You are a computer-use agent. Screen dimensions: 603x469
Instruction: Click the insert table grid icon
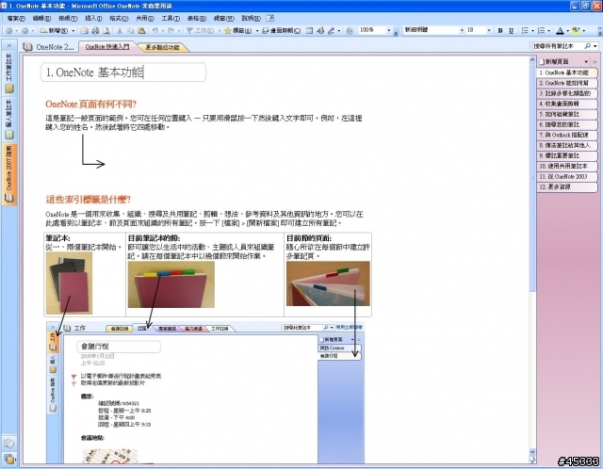[309, 30]
